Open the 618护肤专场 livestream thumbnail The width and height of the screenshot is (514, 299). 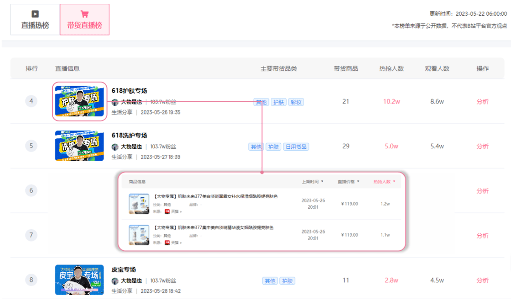click(x=79, y=101)
